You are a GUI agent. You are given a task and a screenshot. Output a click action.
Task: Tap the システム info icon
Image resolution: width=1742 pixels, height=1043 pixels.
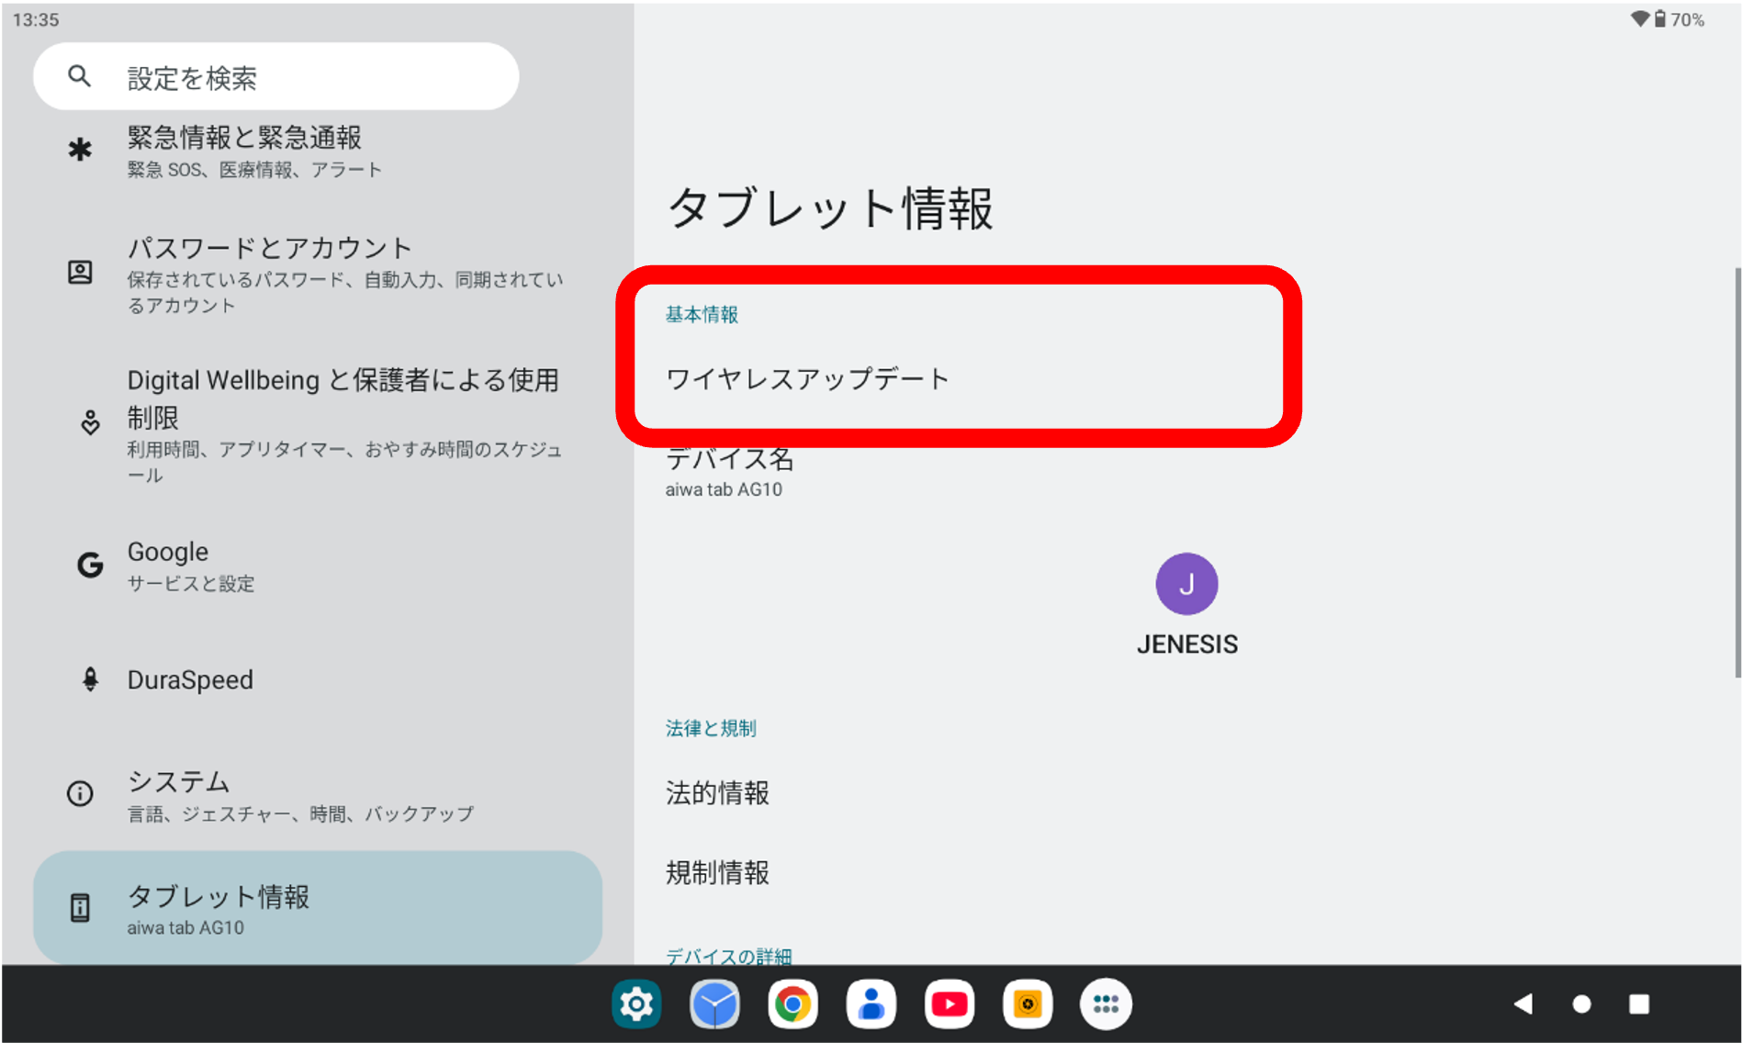point(79,793)
